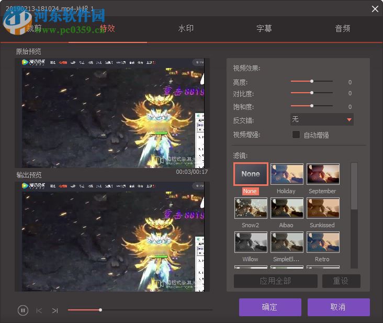Open the 反交错 deinterlace dropdown
The image size is (383, 323).
tap(322, 119)
